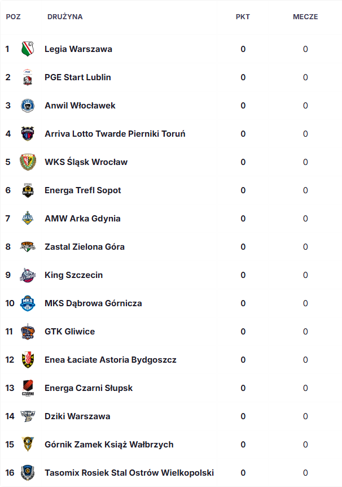This screenshot has width=342, height=487.
Task: Select the Anwil Włocławek logo
Action: click(28, 106)
